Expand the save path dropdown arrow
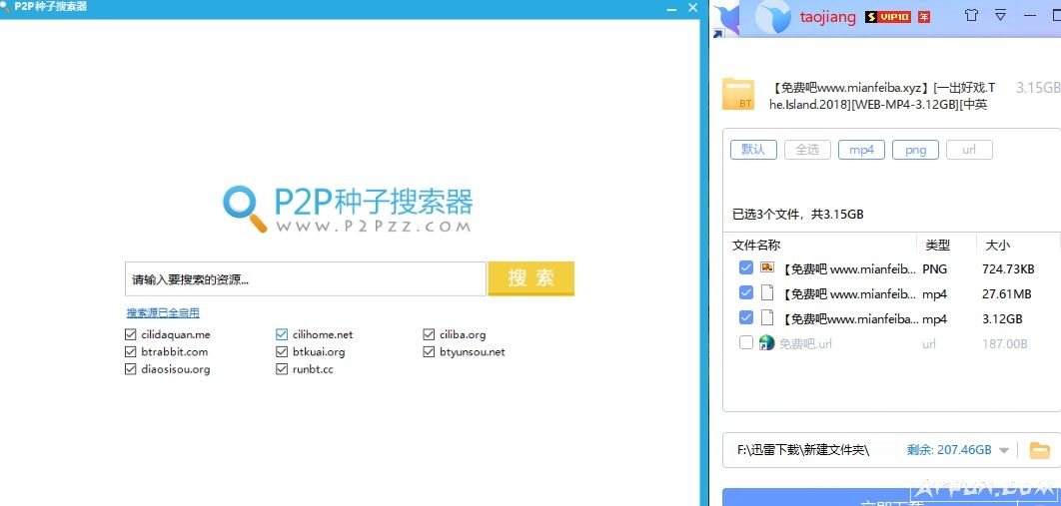The height and width of the screenshot is (506, 1061). point(1004,450)
